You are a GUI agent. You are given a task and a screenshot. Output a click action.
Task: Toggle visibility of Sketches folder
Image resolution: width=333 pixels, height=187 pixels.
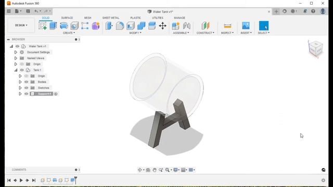(27, 88)
